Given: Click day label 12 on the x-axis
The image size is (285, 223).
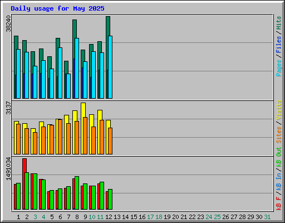Looking at the screenshot, I should tap(109, 217).
